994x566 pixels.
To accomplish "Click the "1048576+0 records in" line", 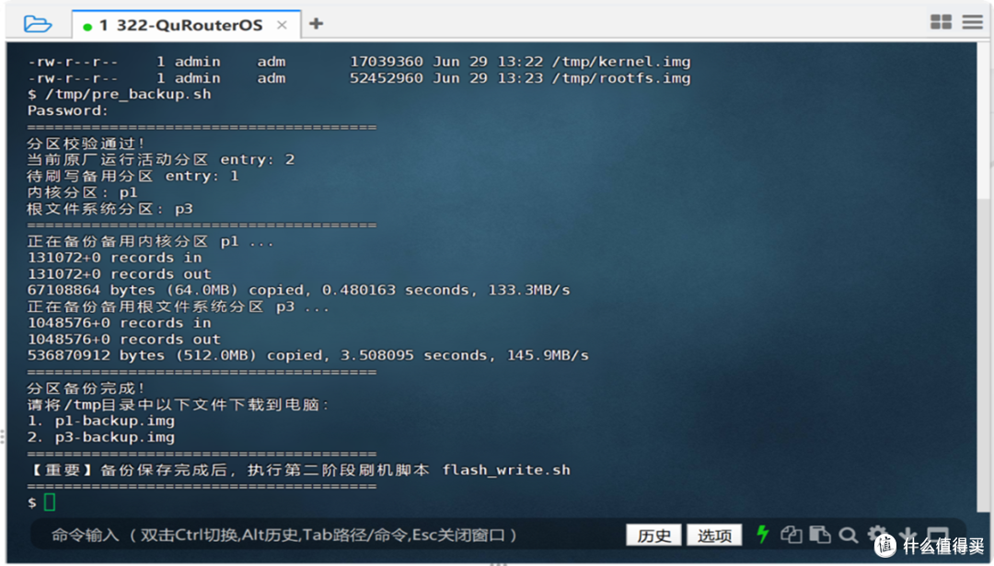I will pos(119,323).
